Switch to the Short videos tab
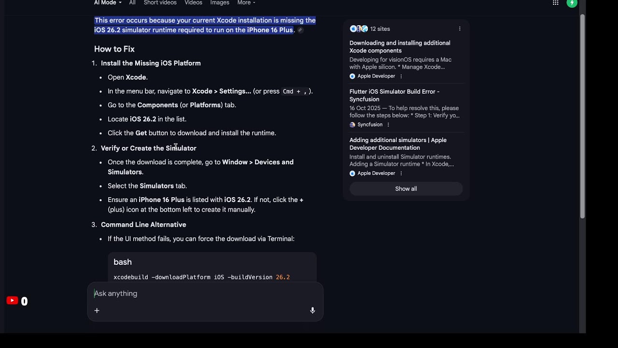The width and height of the screenshot is (618, 348). [x=161, y=3]
